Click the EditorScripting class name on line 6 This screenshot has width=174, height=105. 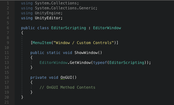pos(68,28)
